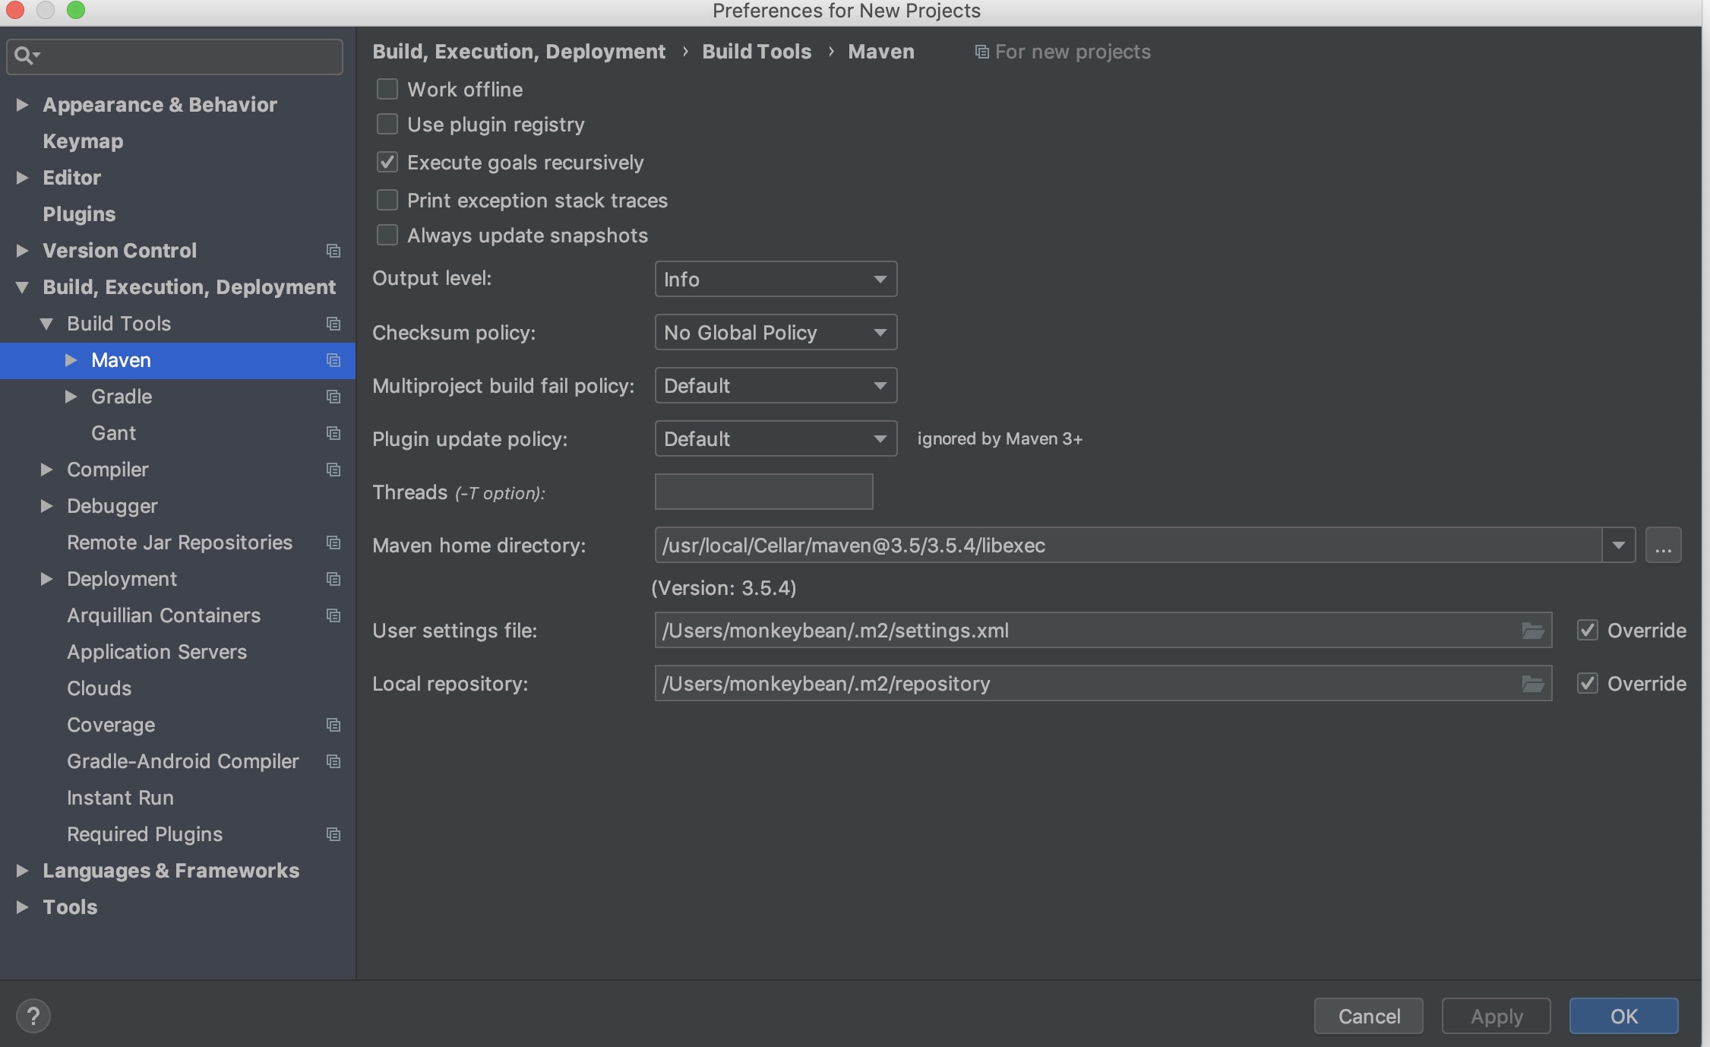The height and width of the screenshot is (1047, 1710).
Task: Click the Apply button
Action: 1497,1016
